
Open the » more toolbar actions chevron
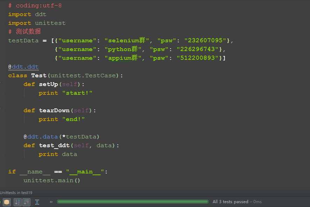pyautogui.click(x=51, y=202)
